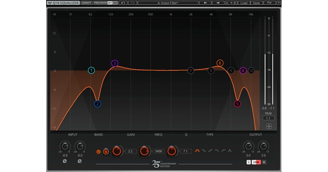
Task: Click the Q value field showing 7.1
Action: coord(186,151)
